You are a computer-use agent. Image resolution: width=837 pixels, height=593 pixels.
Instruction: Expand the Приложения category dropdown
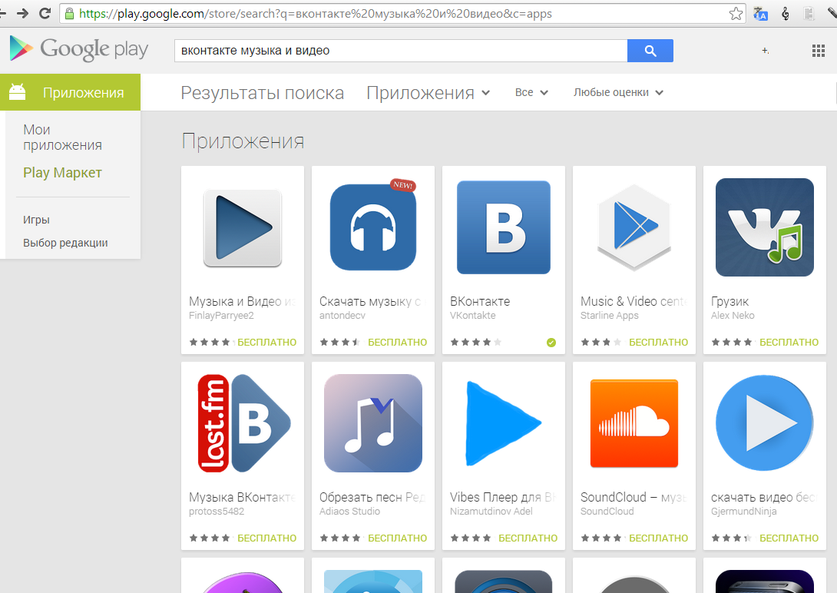tap(428, 93)
